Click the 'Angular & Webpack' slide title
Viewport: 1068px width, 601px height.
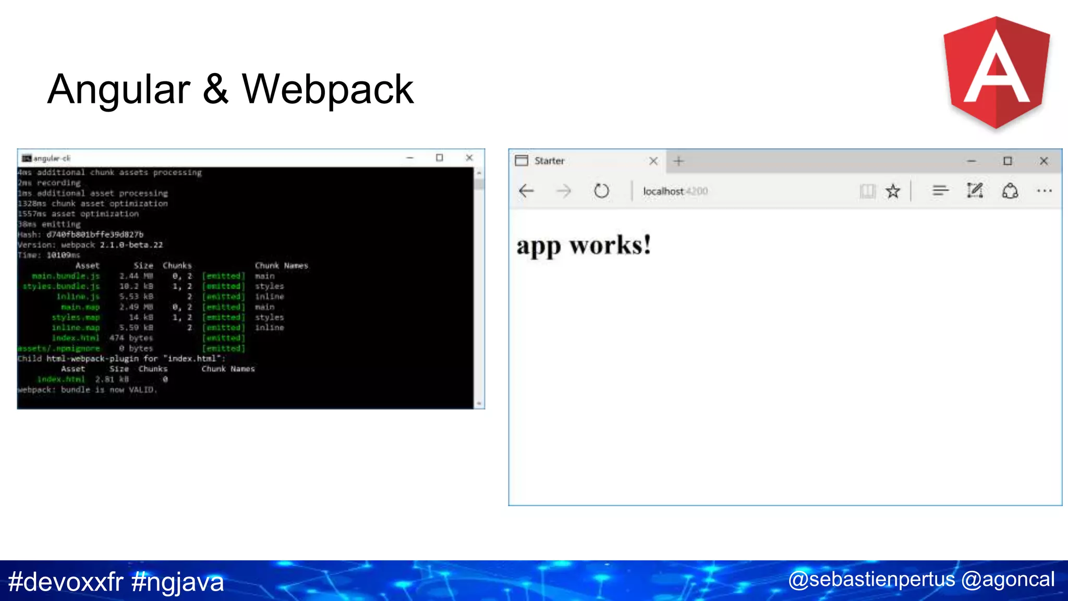click(x=230, y=90)
